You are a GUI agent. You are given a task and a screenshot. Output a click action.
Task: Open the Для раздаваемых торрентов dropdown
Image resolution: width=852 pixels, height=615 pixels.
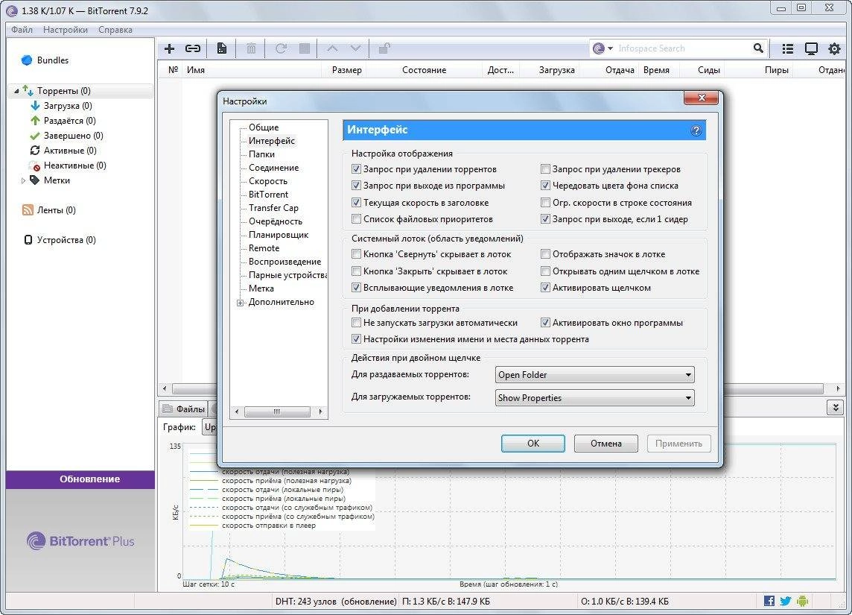(594, 375)
